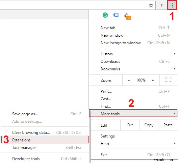Open a New tab
The width and height of the screenshot is (178, 163).
pos(133,28)
